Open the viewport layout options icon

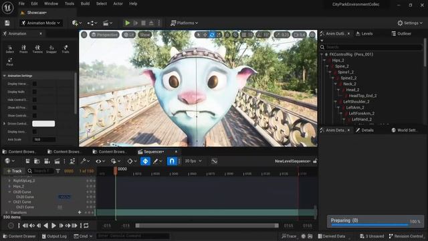312,35
